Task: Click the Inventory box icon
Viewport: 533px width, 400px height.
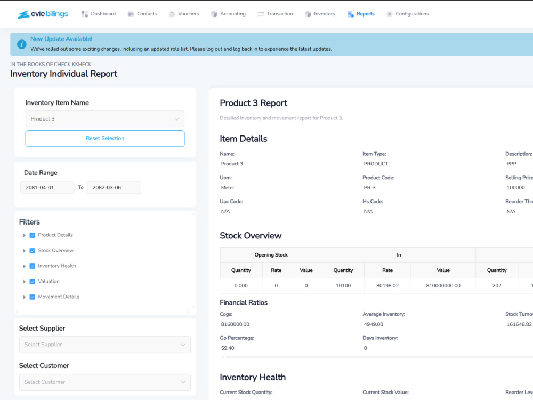Action: (308, 14)
